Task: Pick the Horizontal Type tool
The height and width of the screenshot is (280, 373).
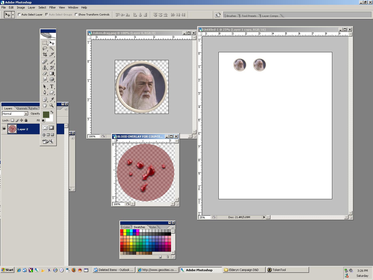Action: [52, 86]
